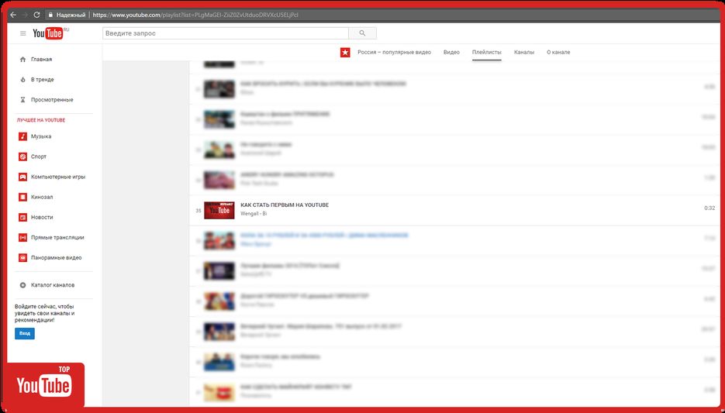The width and height of the screenshot is (725, 413).
Task: Click the Просмотренные hourglass icon
Action: [x=22, y=100]
